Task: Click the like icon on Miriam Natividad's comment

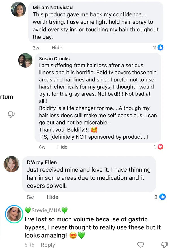Action: pos(161,47)
